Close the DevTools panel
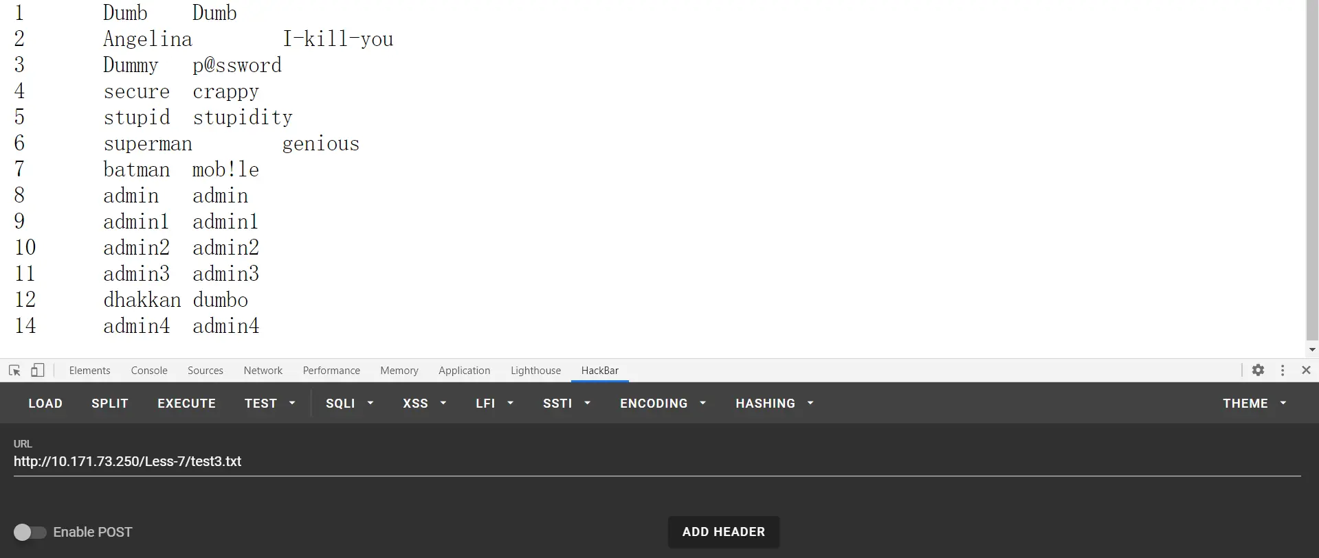Image resolution: width=1319 pixels, height=558 pixels. [1306, 370]
